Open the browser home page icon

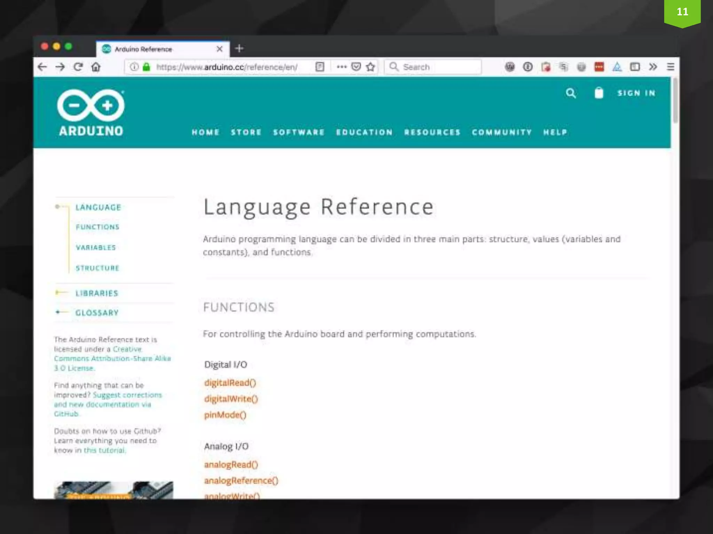[x=96, y=67]
